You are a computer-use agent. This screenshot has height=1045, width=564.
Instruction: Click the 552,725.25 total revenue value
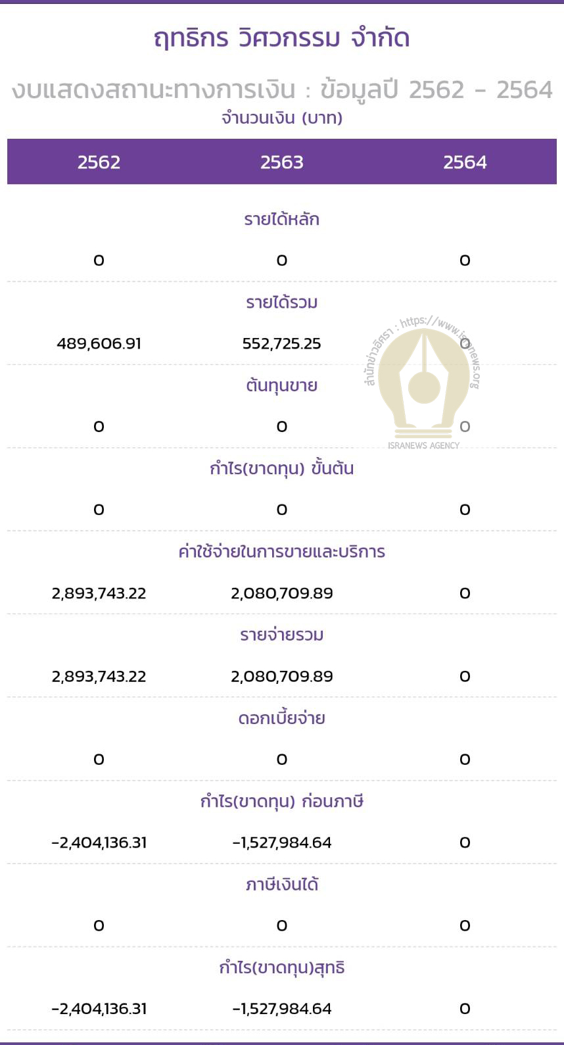[281, 343]
